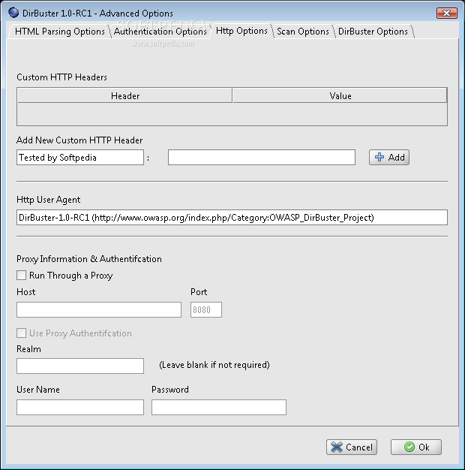Click Proxy Information & Authentifcation heading

89,259
